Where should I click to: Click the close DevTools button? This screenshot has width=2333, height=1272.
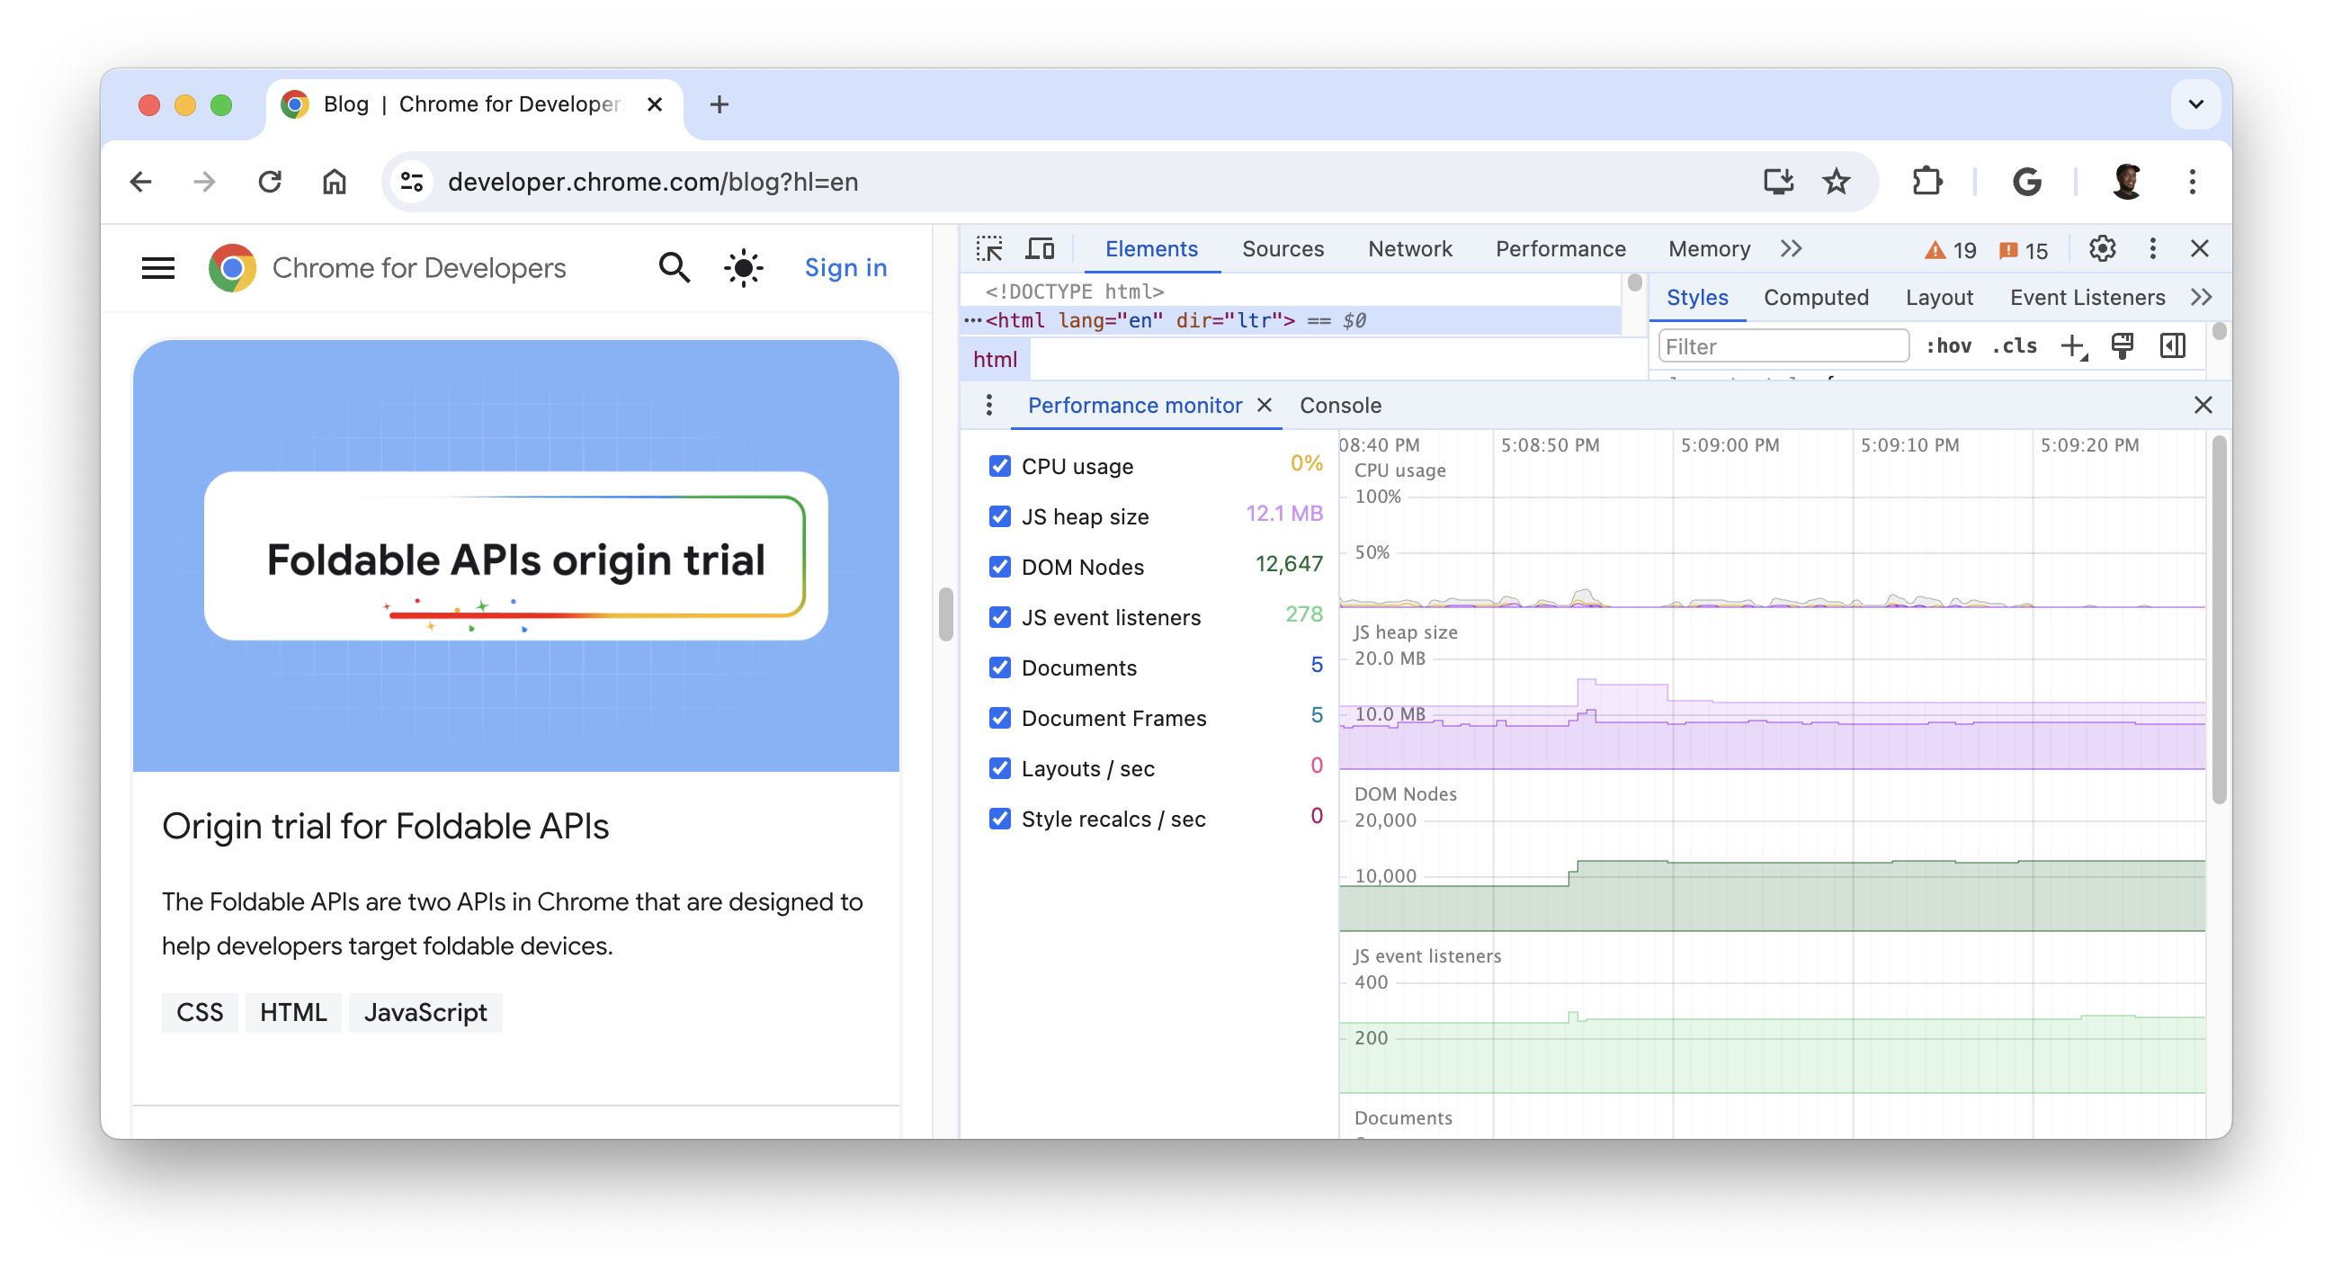point(2200,249)
